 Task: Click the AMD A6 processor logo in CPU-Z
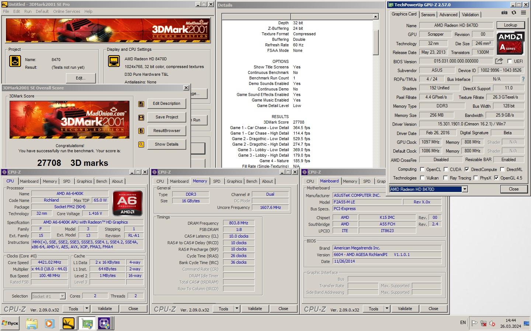127,203
